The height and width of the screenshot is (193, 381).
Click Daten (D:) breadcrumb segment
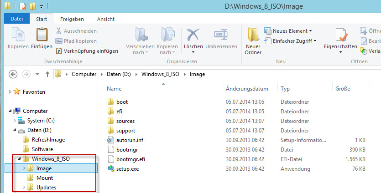119,74
